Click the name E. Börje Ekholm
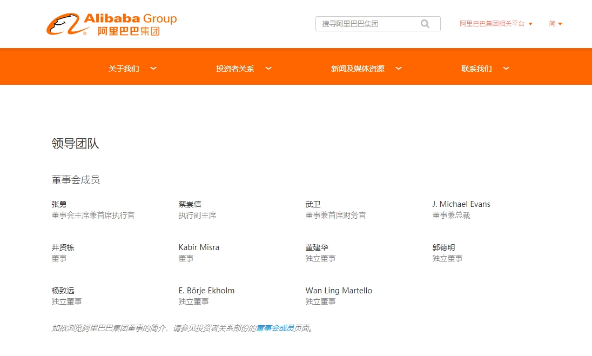This screenshot has width=592, height=356. pyautogui.click(x=206, y=291)
